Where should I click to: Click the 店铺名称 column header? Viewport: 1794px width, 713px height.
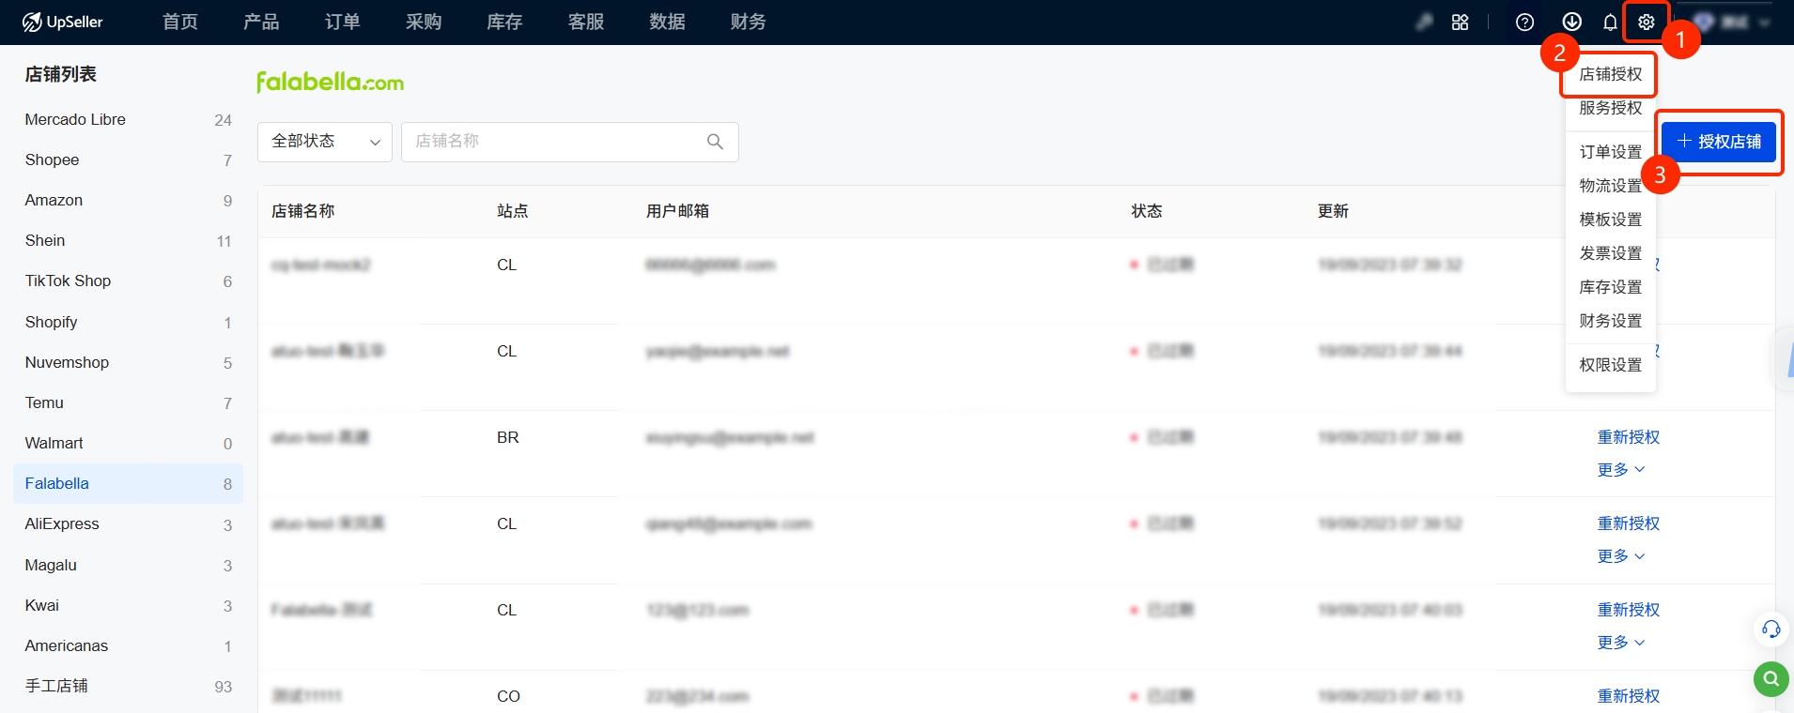click(302, 211)
